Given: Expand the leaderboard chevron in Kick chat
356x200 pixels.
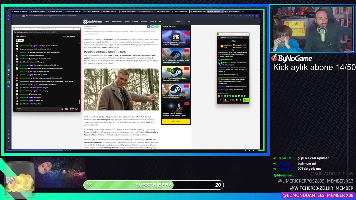Looking at the screenshot, I should click(x=233, y=50).
